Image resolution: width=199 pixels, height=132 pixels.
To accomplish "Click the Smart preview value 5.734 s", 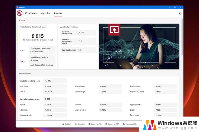I will tap(110, 110).
